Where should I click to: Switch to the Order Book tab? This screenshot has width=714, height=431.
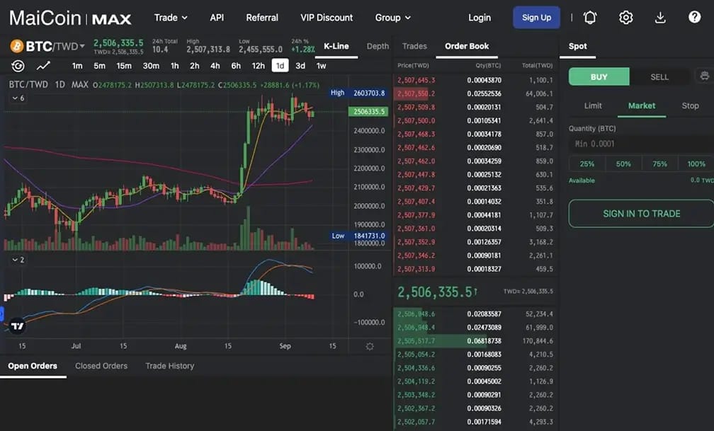point(467,46)
